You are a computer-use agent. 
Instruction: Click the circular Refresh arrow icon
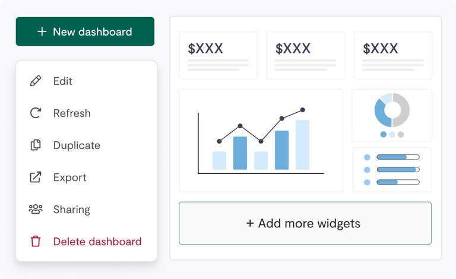36,113
